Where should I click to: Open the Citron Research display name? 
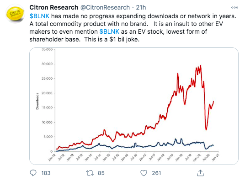tap(54, 7)
